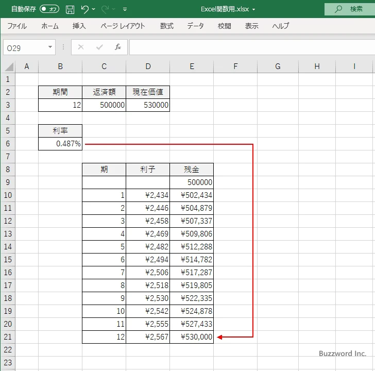The image size is (375, 371).
Task: Open the 数式 ribbon tab
Action: (167, 26)
